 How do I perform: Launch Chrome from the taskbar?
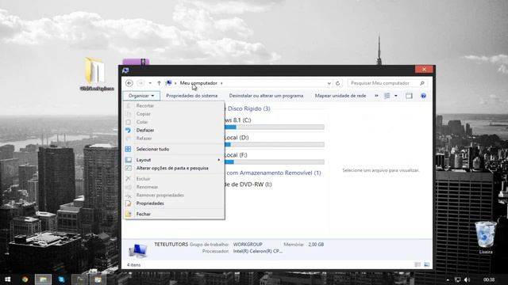click(25, 279)
